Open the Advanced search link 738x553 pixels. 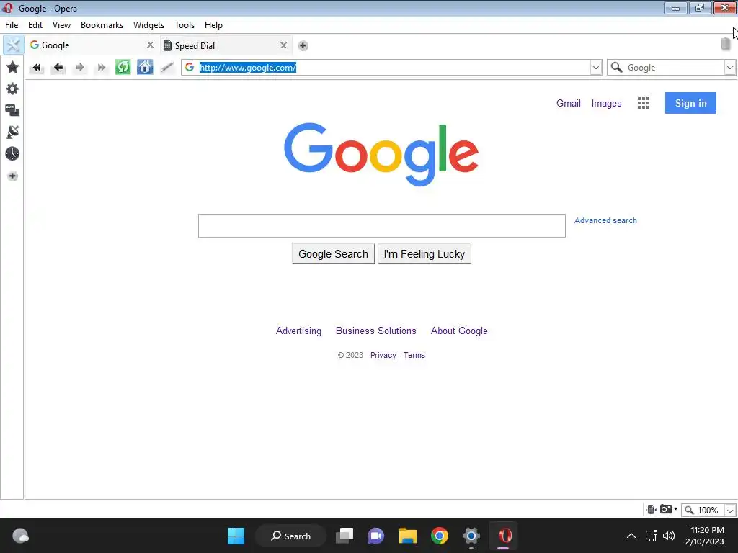click(x=605, y=220)
